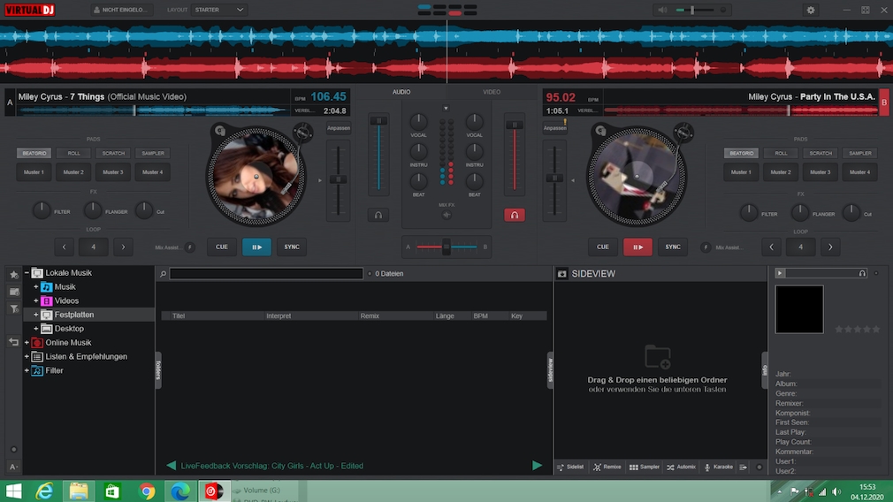Click Sidelist button in sideview
This screenshot has width=893, height=502.
tap(570, 467)
